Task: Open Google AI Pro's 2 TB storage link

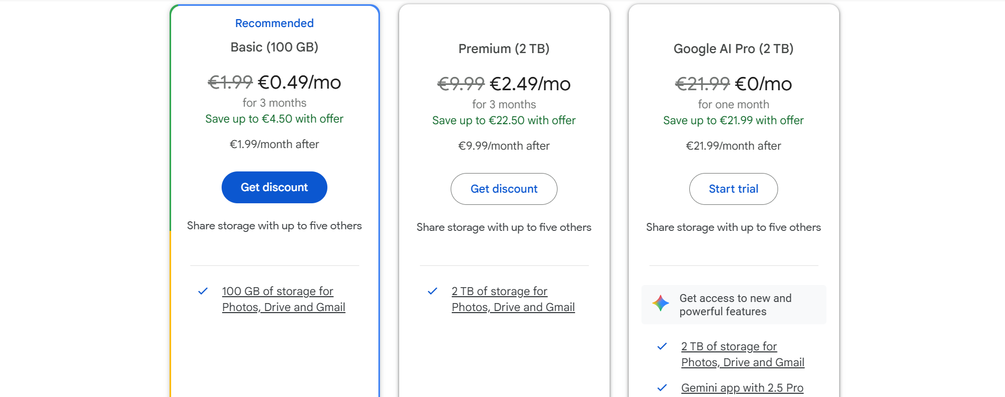Action: 742,355
